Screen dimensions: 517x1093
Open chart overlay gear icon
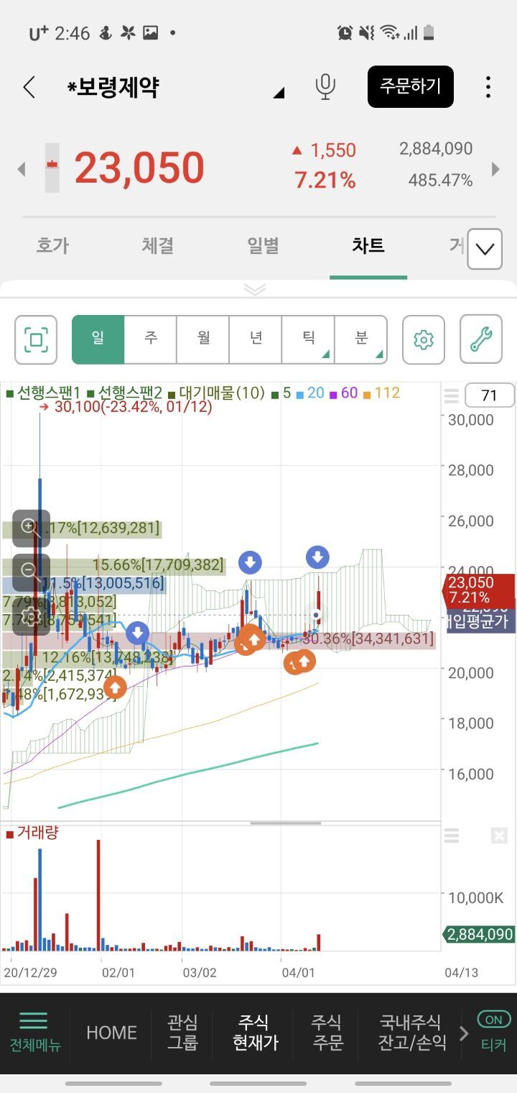click(31, 616)
